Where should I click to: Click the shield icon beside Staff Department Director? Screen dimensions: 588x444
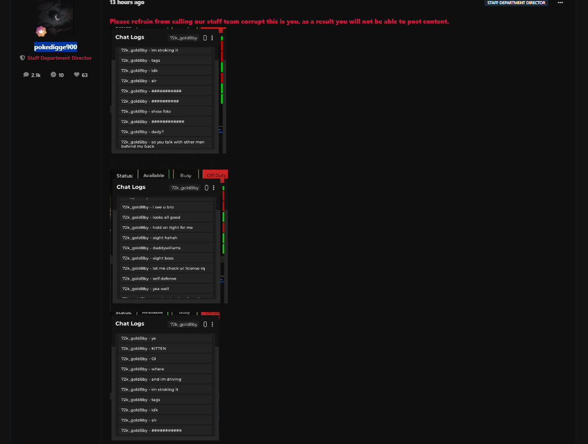point(22,58)
